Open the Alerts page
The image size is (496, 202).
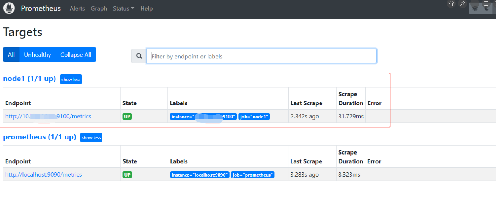pyautogui.click(x=77, y=8)
